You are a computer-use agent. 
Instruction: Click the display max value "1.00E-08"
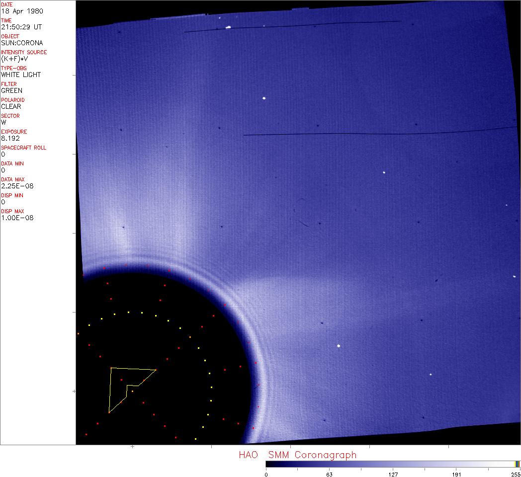coord(17,218)
